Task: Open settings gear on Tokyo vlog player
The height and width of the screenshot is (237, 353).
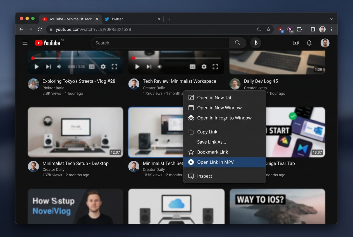Action: [x=103, y=67]
